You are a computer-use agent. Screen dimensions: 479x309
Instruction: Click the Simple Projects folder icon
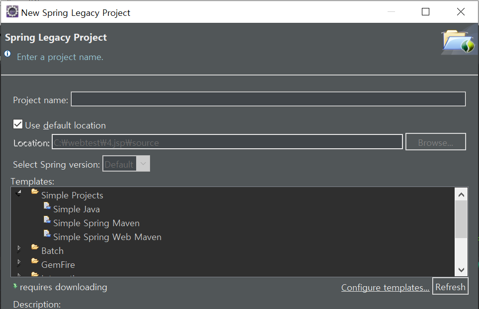coord(35,192)
